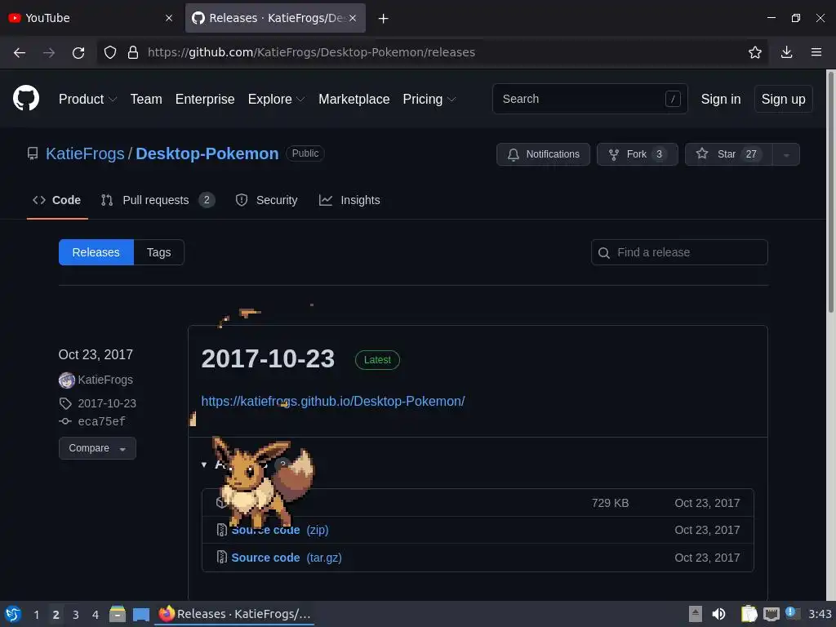Click the clipboard manager tray icon
The height and width of the screenshot is (627, 836).
tap(749, 614)
